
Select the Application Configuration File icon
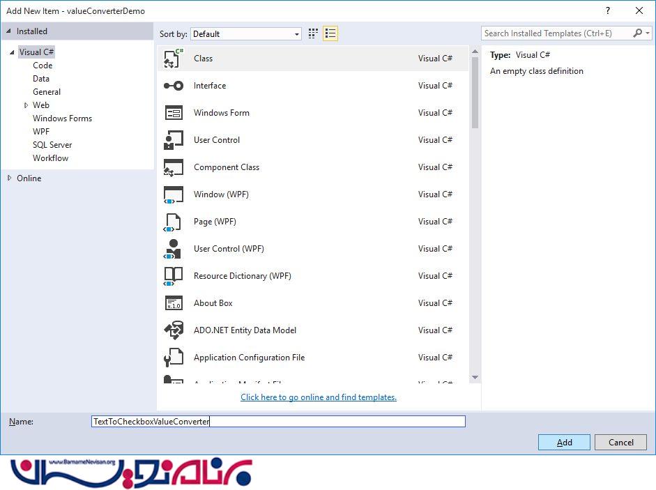pyautogui.click(x=173, y=358)
